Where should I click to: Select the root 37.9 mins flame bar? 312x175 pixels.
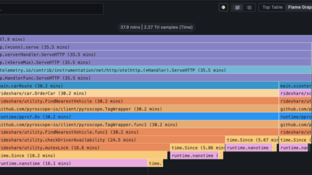pyautogui.click(x=156, y=39)
